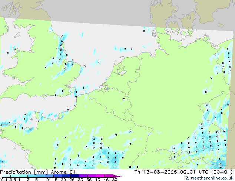Image resolution: width=235 pixels, height=181 pixels.
Task: Click the above-50 mm legend arrow tip
Action: [x=118, y=176]
